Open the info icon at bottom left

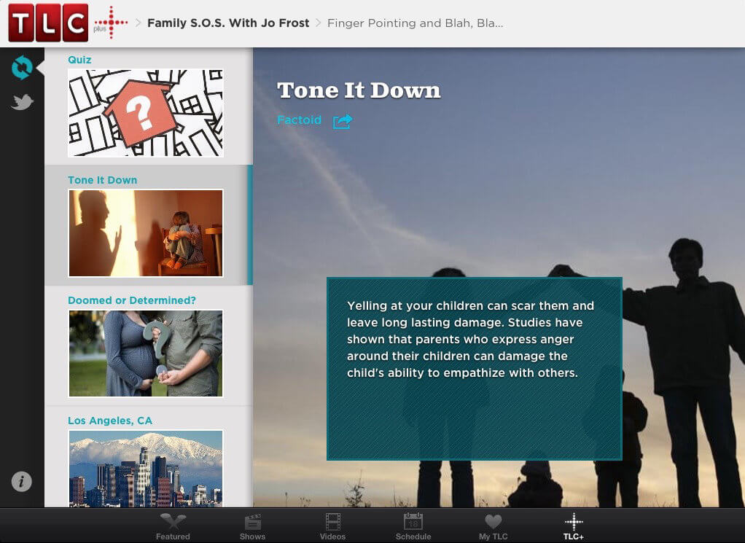click(22, 481)
